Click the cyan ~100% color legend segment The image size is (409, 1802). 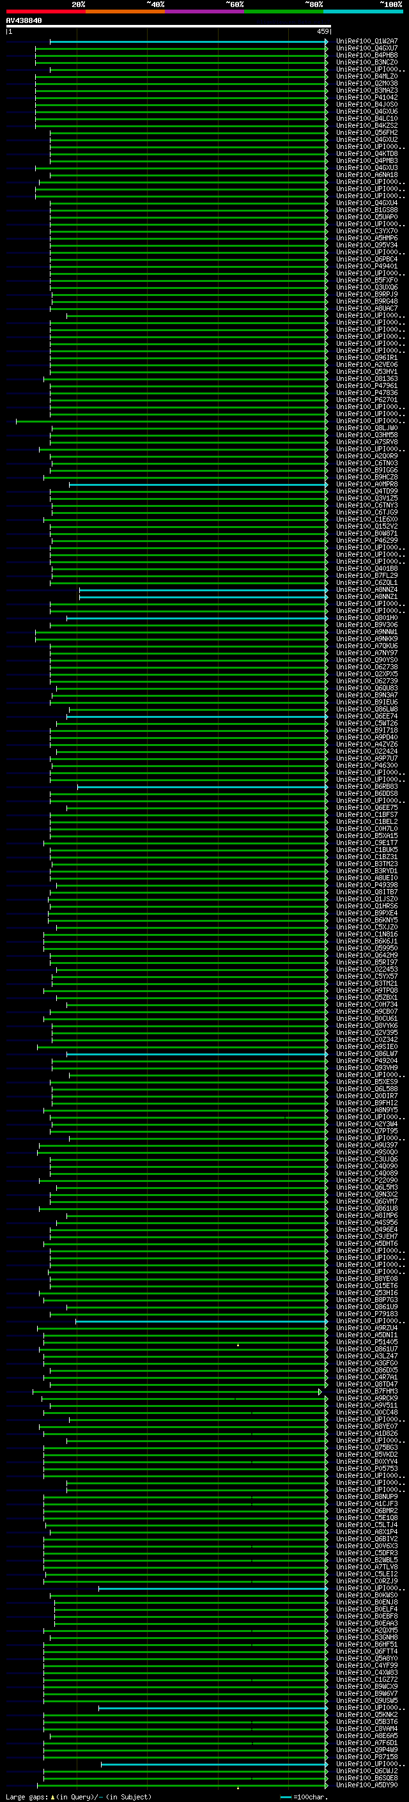364,12
